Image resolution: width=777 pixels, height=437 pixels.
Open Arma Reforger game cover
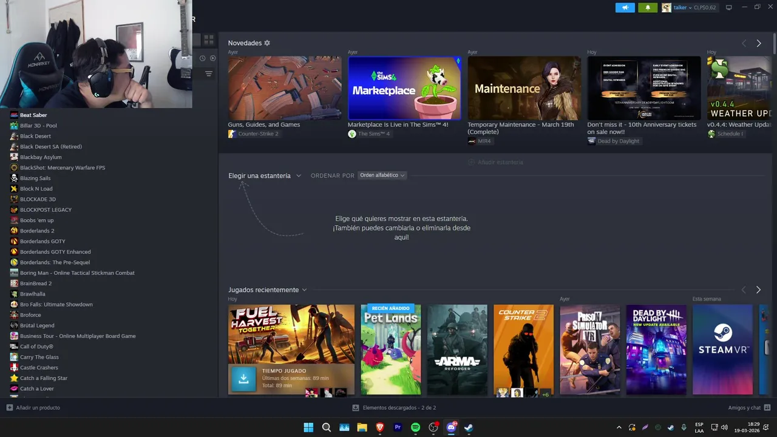[x=457, y=350]
